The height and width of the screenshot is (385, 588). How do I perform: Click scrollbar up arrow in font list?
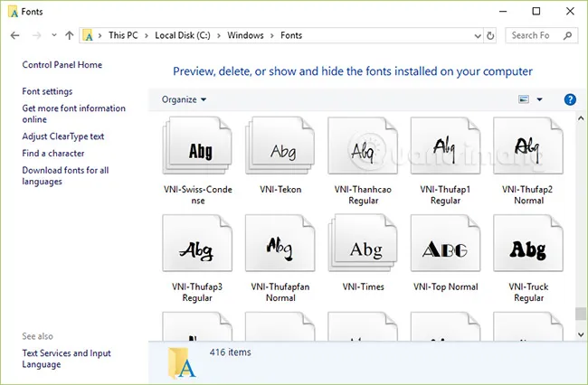(x=581, y=118)
